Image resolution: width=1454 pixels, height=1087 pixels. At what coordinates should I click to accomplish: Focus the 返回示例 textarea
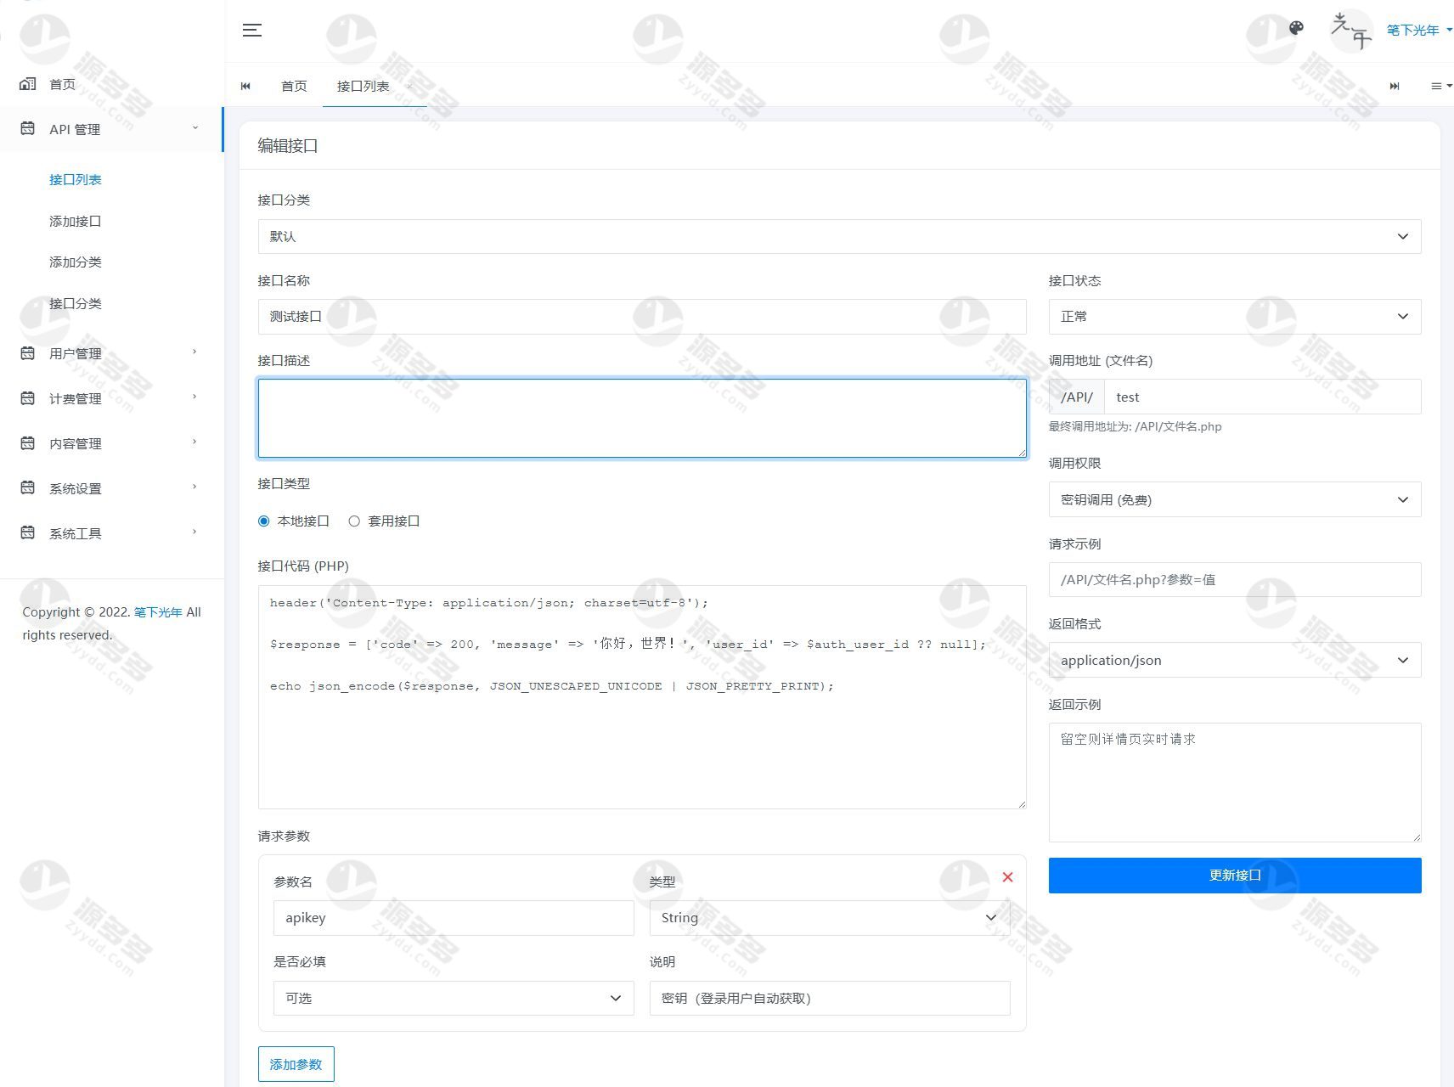(1234, 782)
